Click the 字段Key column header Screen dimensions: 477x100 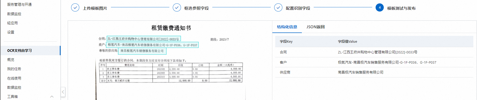pyautogui.click(x=286, y=41)
